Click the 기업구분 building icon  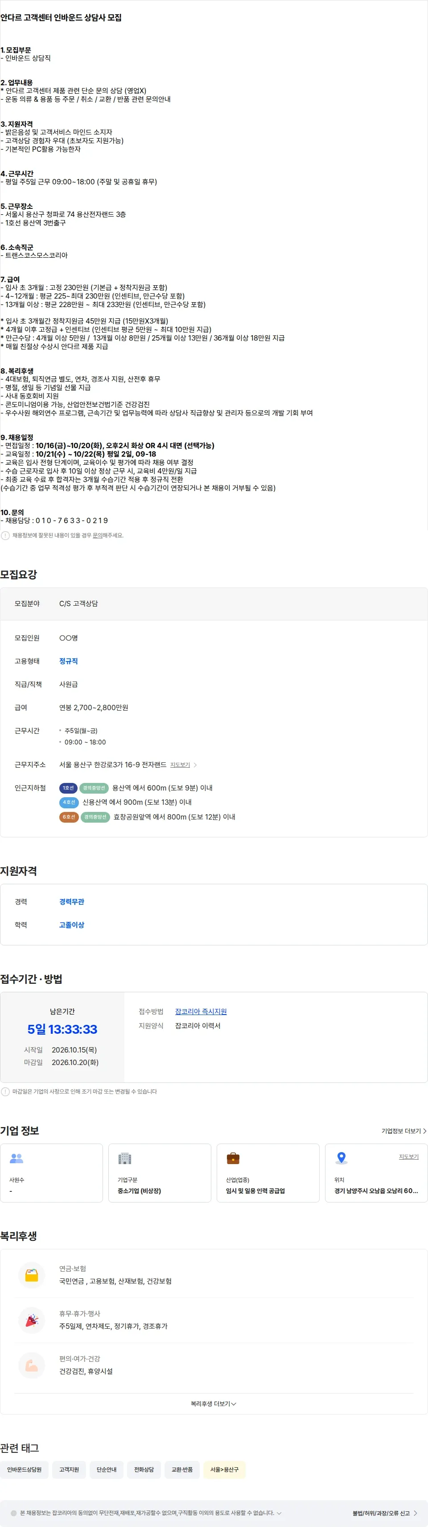tap(124, 1158)
